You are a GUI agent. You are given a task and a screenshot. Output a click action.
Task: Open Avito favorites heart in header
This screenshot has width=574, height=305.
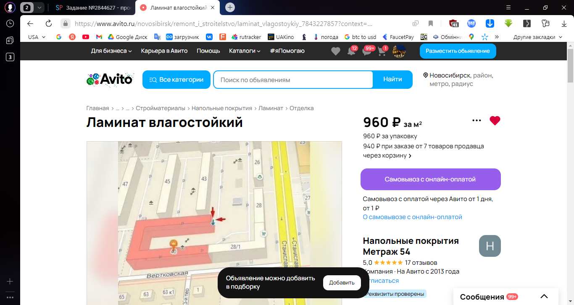click(335, 51)
